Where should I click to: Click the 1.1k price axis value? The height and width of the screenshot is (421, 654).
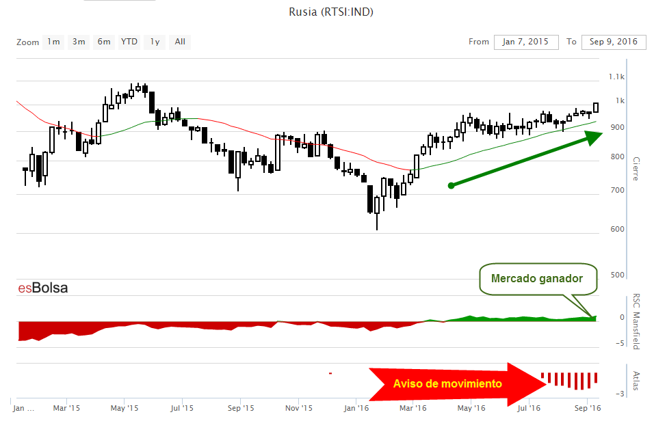616,77
